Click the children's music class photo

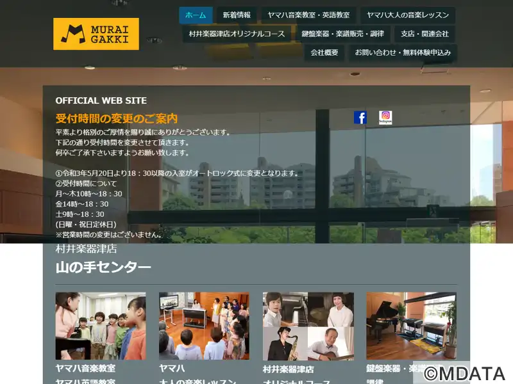101,326
